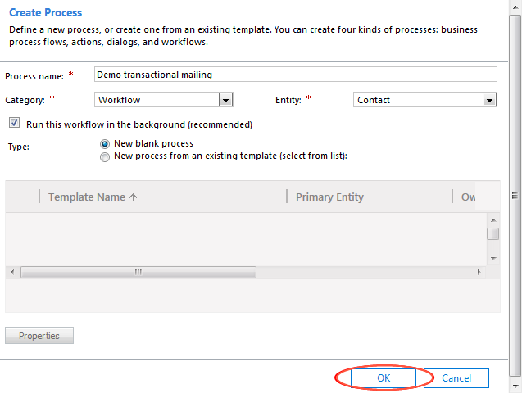This screenshot has height=393, width=522.
Task: Click into the Process name field
Action: pos(295,75)
